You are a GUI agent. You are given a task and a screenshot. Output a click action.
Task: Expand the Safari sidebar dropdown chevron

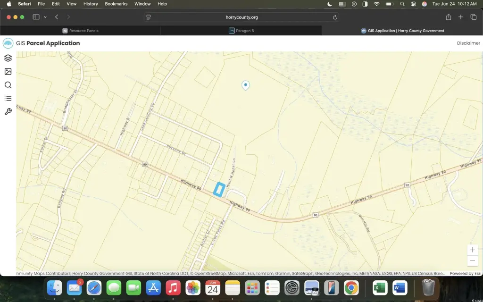click(x=45, y=17)
